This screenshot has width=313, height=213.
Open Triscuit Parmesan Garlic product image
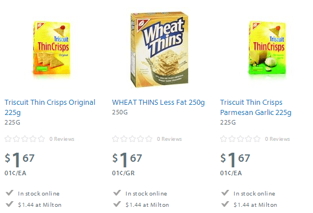point(267,48)
